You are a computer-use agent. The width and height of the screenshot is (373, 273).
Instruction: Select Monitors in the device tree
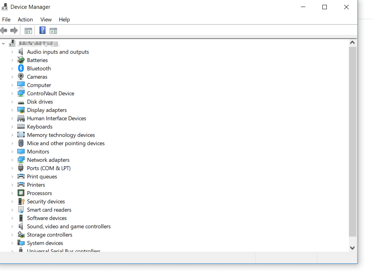point(38,151)
